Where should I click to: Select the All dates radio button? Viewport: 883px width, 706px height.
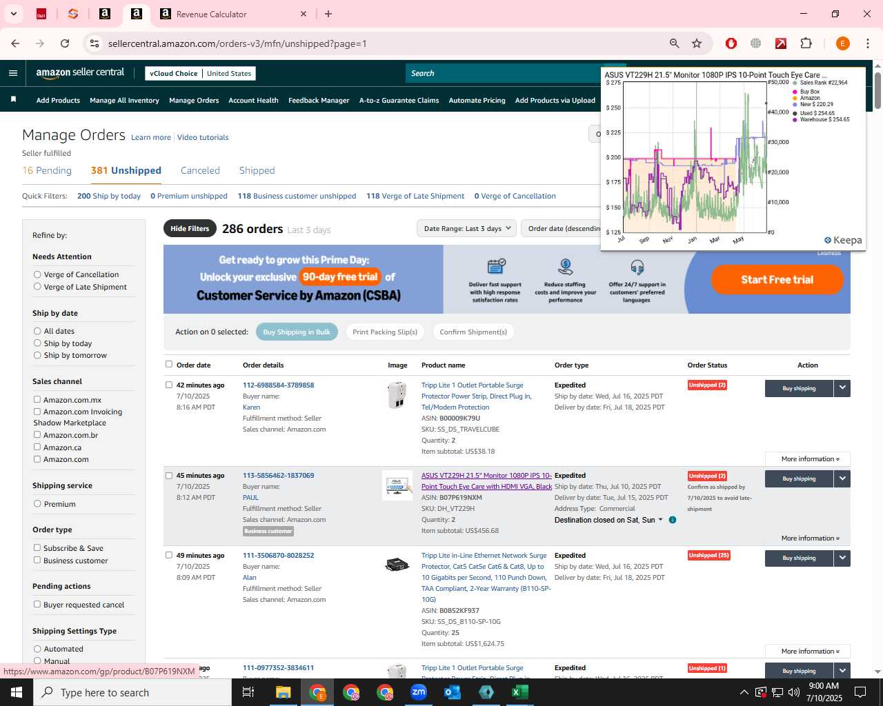pos(37,331)
